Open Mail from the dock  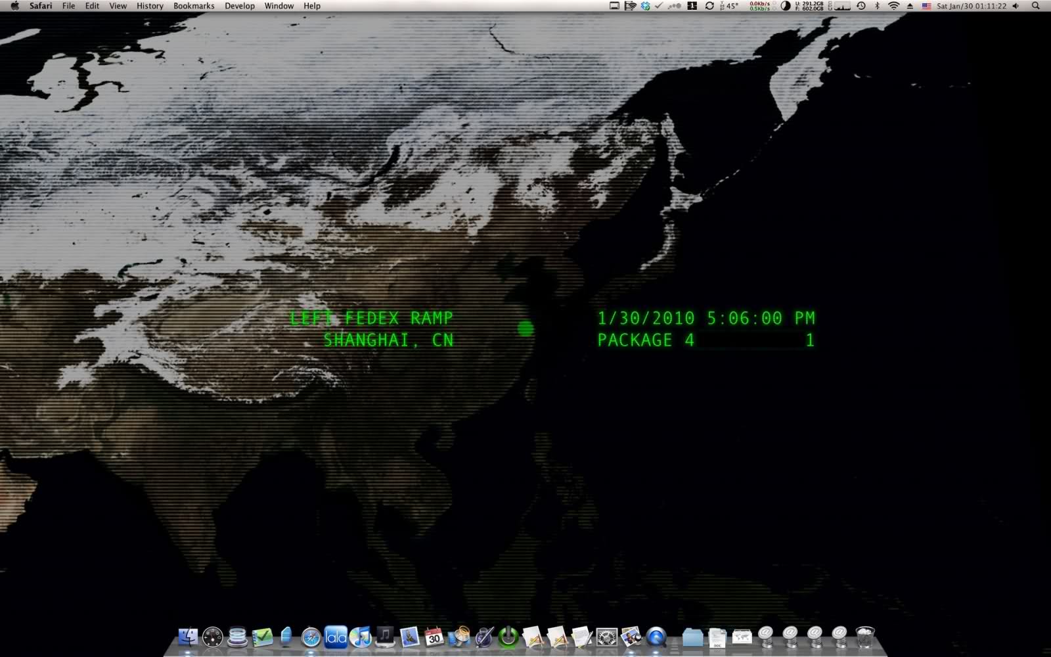(409, 637)
